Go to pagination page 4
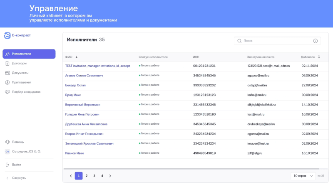Viewport: 333px width, 187px height. [x=102, y=176]
